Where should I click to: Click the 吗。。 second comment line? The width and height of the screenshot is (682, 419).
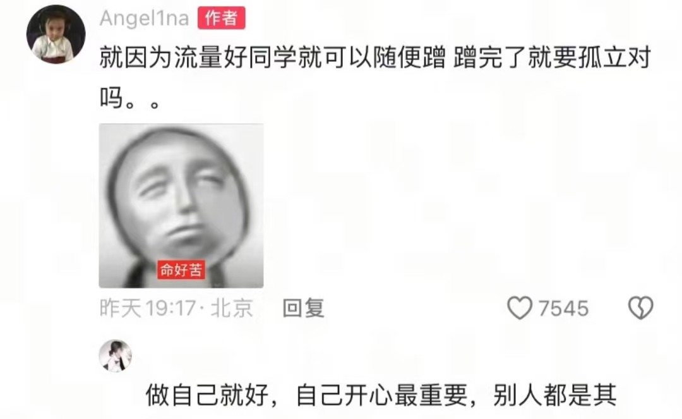click(130, 97)
